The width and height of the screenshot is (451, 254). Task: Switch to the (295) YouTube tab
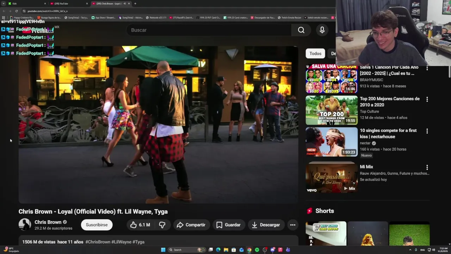68,4
